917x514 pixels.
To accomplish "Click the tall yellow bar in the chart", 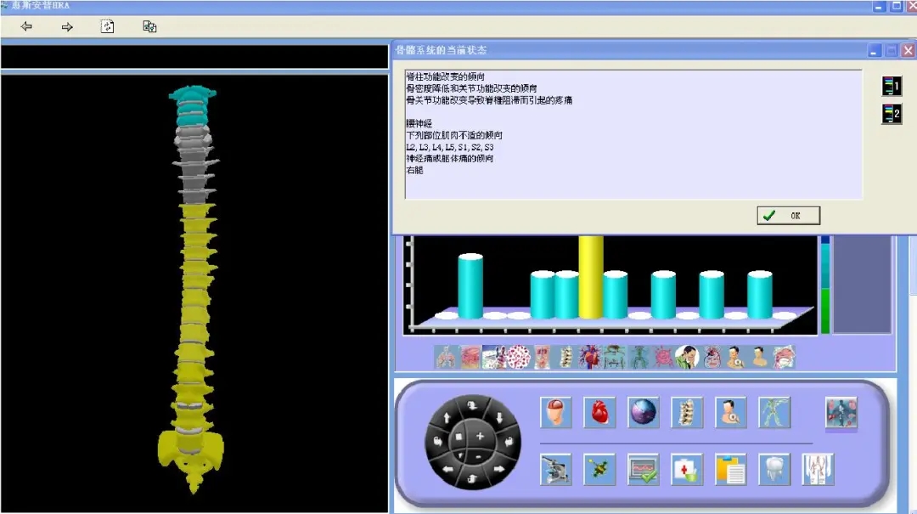I will [591, 276].
